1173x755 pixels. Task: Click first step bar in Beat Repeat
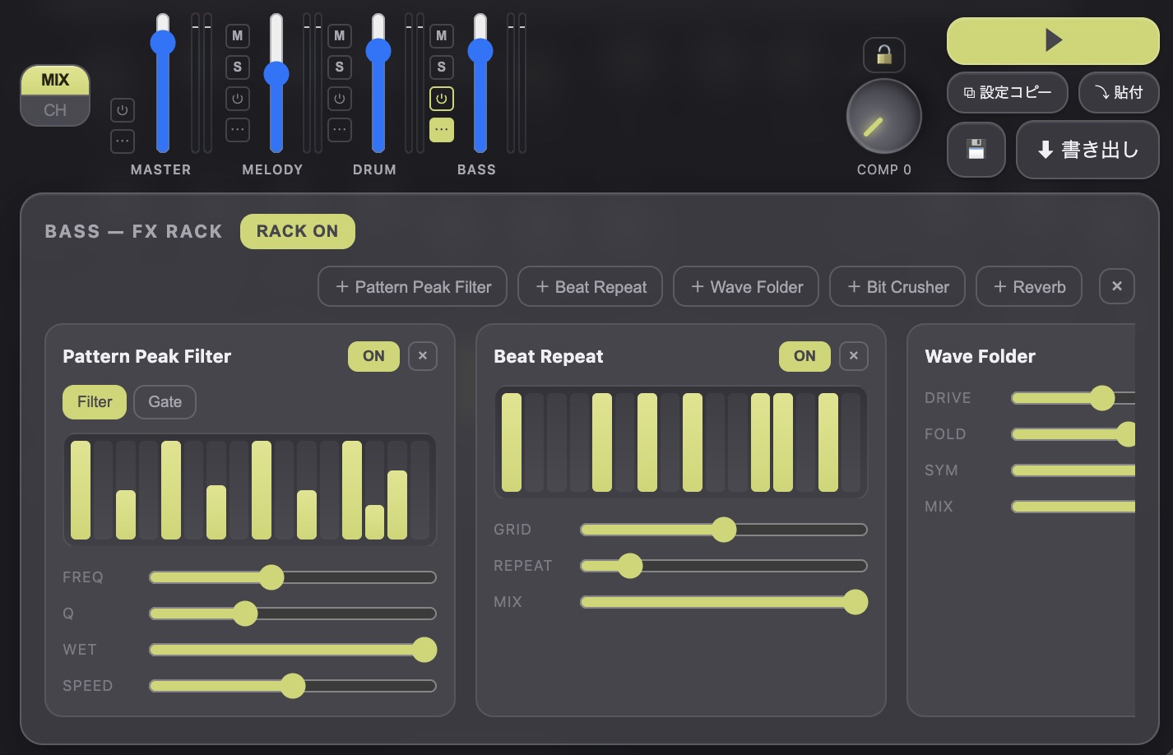tap(512, 442)
